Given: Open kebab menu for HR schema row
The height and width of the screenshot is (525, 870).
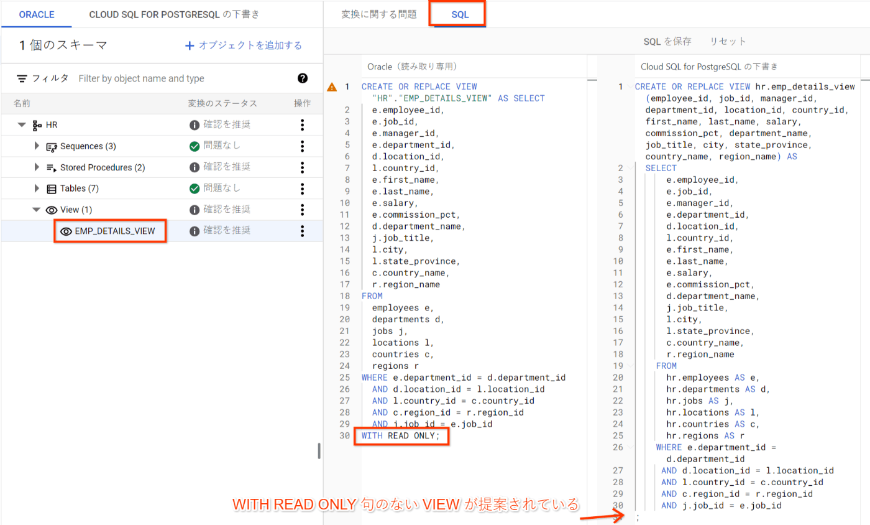Looking at the screenshot, I should coord(302,125).
